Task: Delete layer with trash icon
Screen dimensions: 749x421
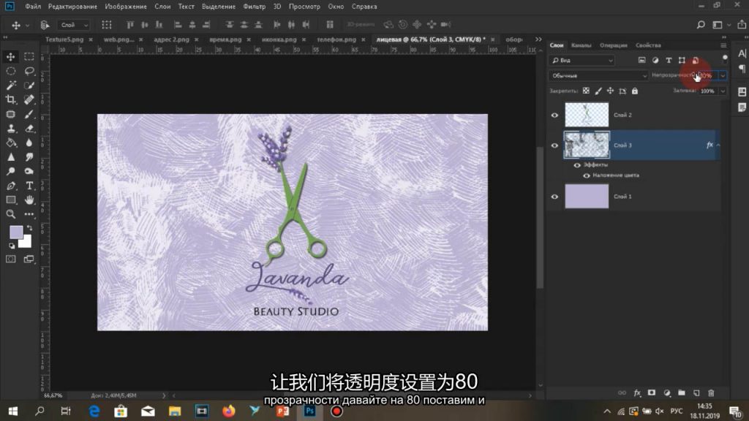Action: [711, 392]
